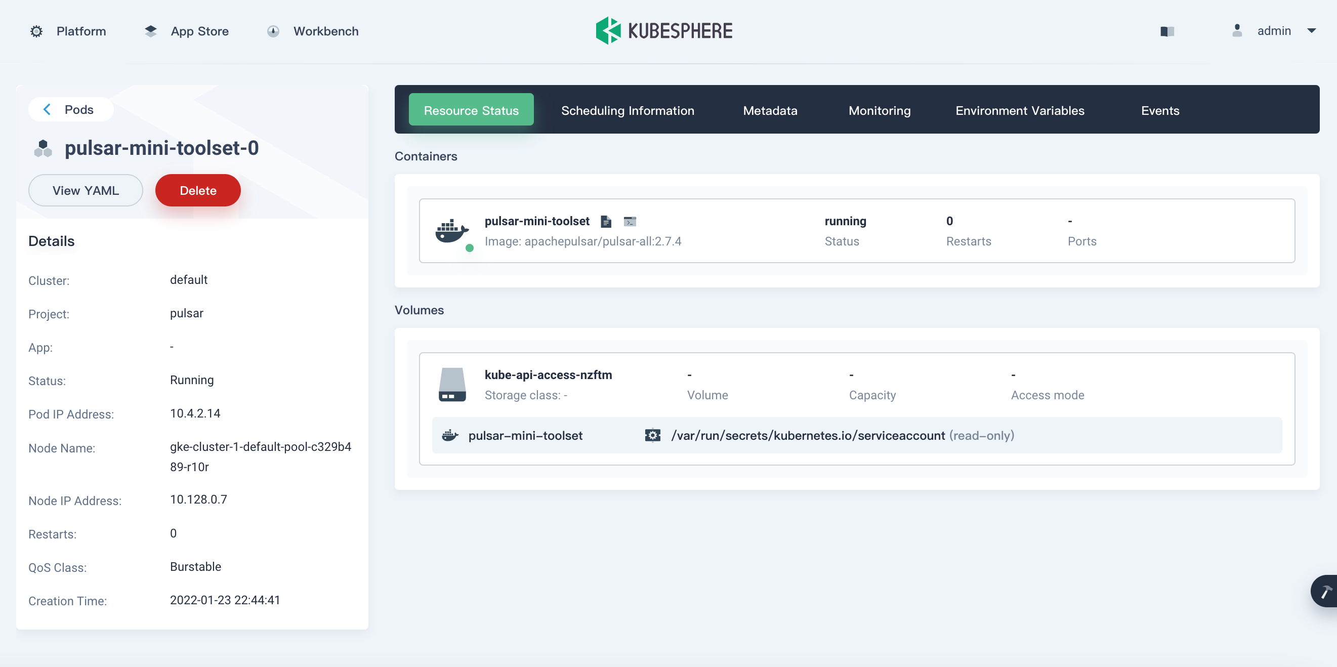Click the gear icon beside the serviceaccount mount path
Viewport: 1337px width, 667px height.
point(652,435)
